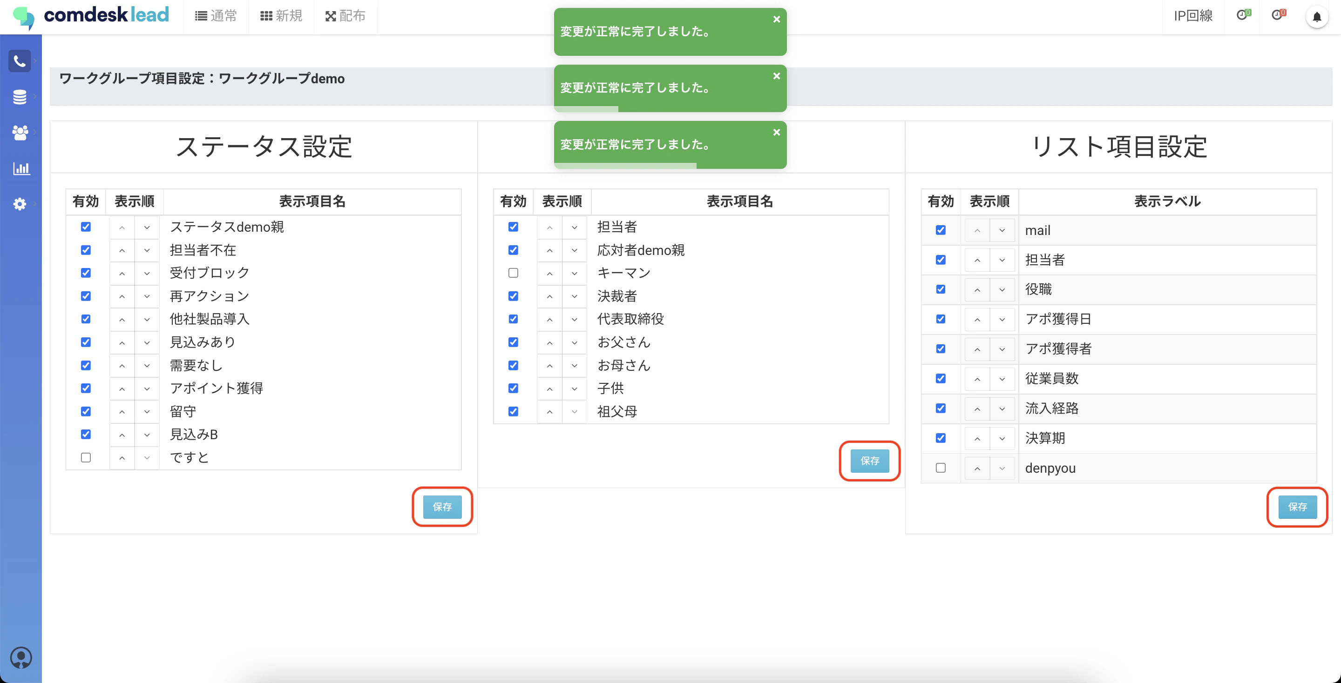The width and height of the screenshot is (1341, 683).
Task: Move 子供 up in the order
Action: [549, 388]
